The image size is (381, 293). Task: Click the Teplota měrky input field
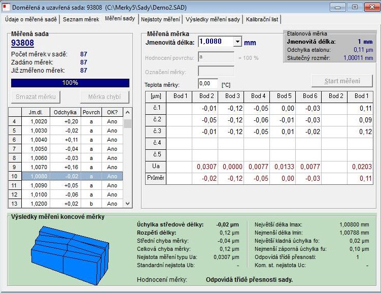pos(208,84)
